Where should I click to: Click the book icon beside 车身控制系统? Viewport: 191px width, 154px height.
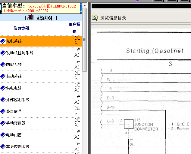(3, 146)
